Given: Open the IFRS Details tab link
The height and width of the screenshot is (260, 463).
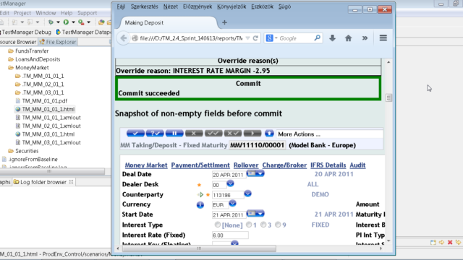Looking at the screenshot, I should (x=328, y=165).
